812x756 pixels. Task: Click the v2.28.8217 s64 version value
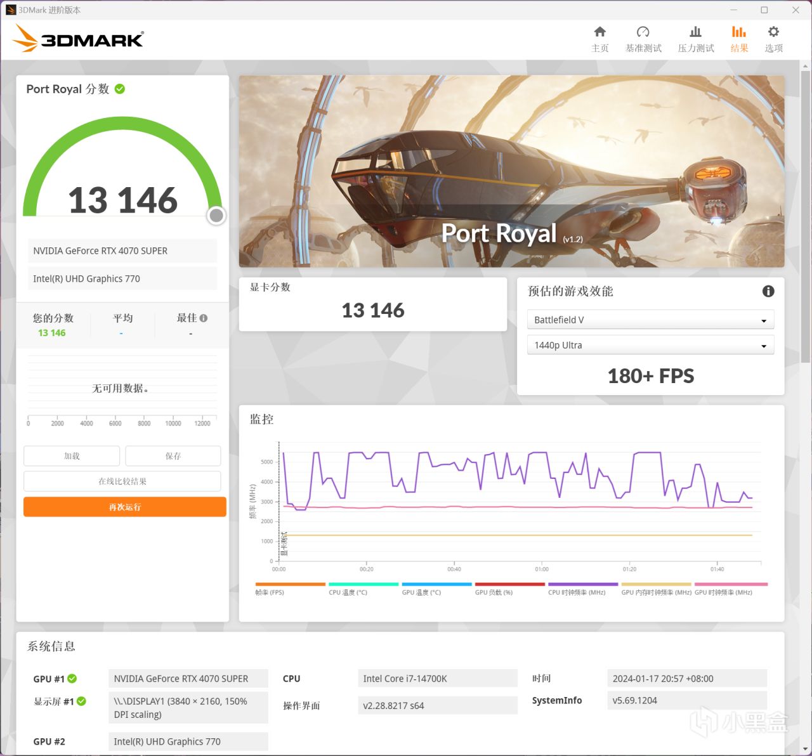438,705
